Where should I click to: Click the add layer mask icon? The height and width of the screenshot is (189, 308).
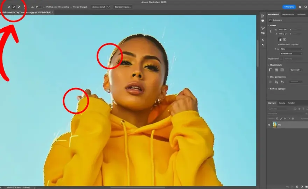[297, 187]
